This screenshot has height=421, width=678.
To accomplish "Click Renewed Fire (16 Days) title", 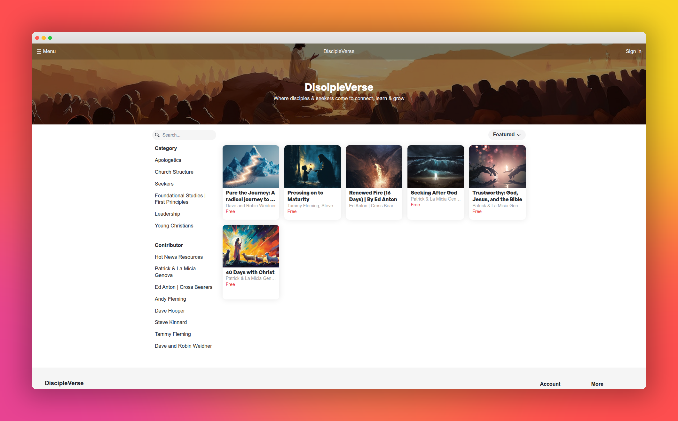I will (x=373, y=196).
